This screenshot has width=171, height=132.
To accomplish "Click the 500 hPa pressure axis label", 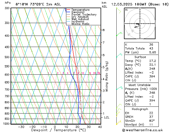I will point(7,57).
